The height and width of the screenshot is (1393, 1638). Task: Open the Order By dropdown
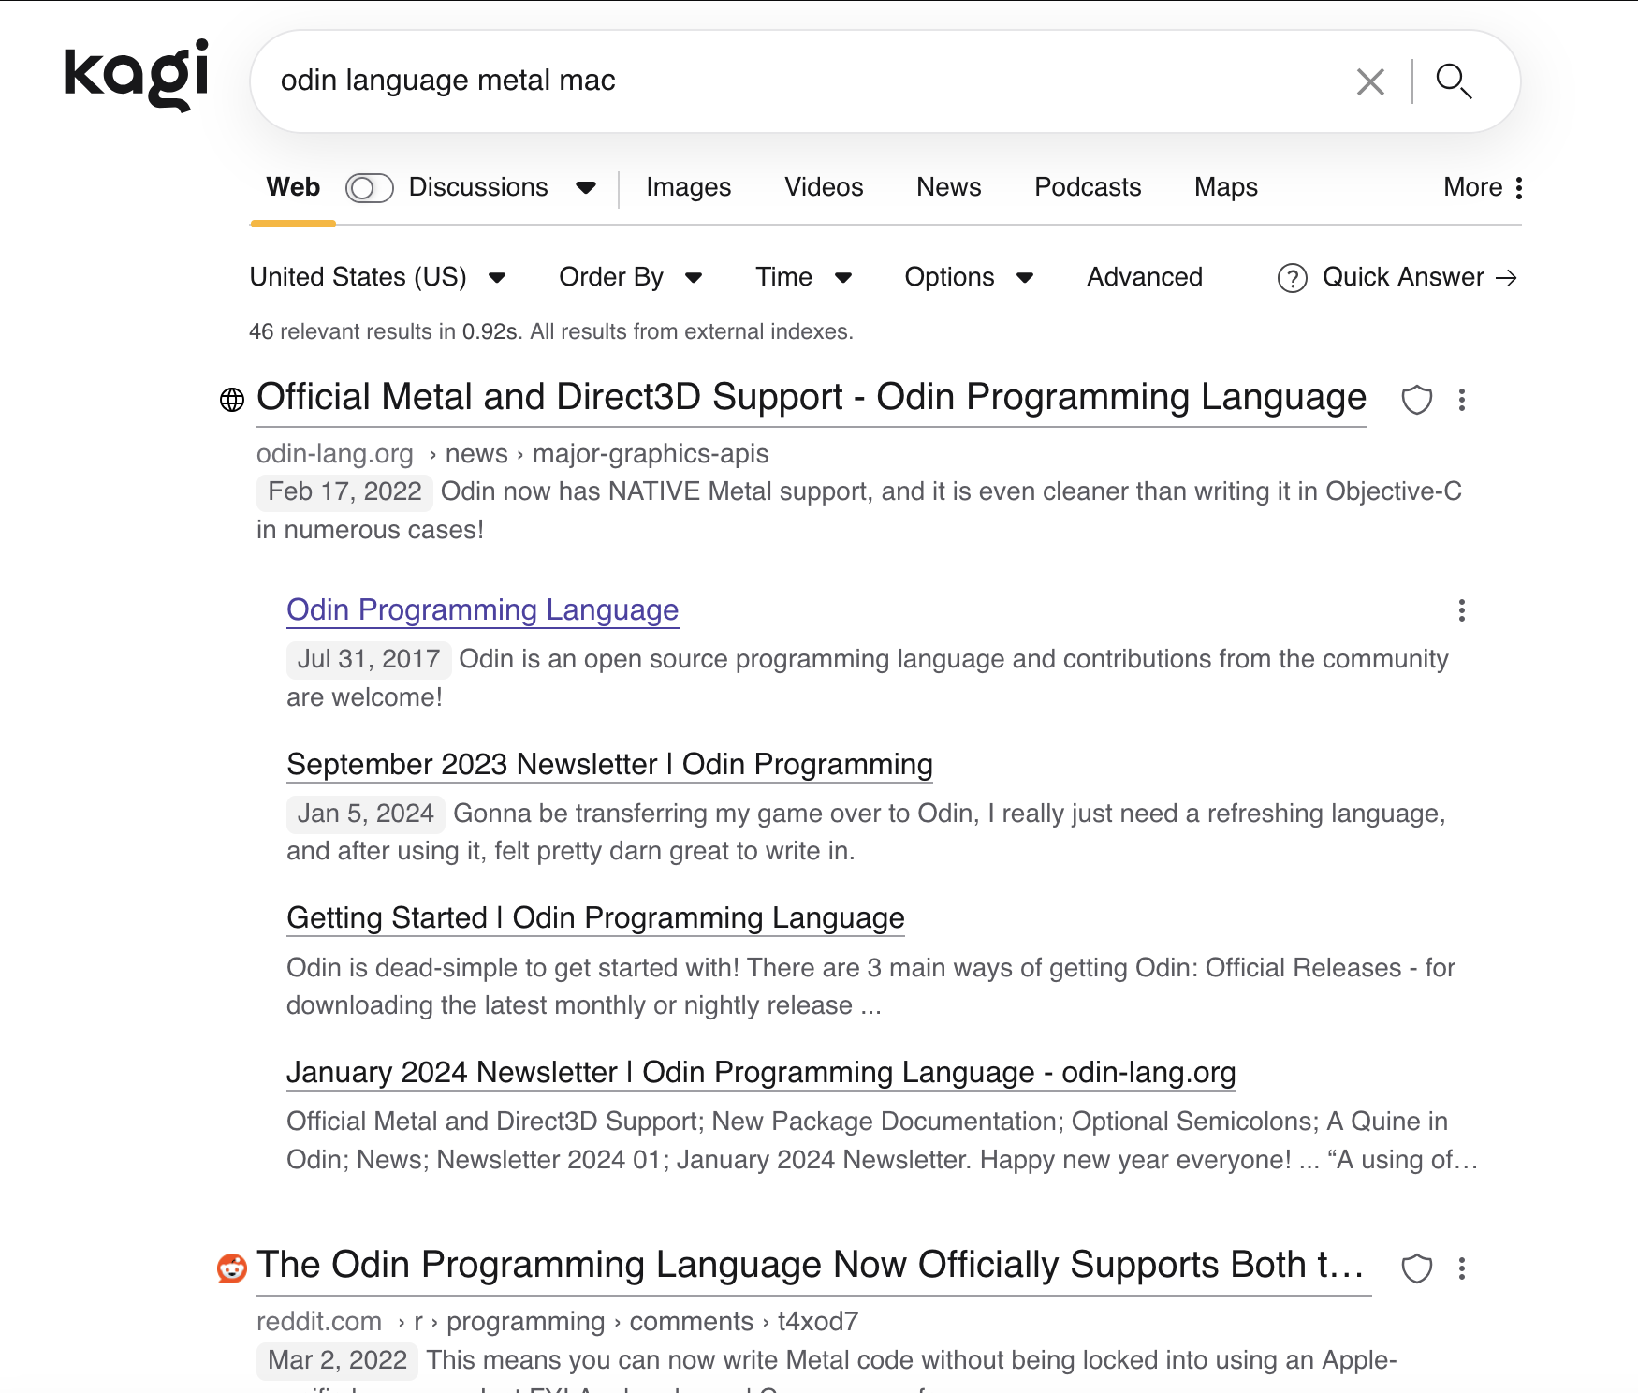click(630, 277)
